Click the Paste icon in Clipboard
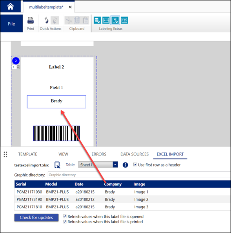This screenshot has width=231, height=233. [85, 20]
